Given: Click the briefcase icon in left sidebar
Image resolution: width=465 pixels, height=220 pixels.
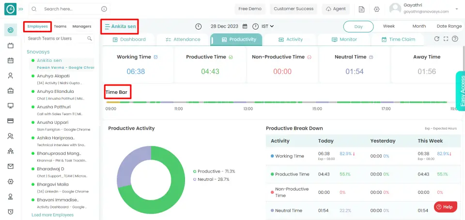Looking at the screenshot, I should pyautogui.click(x=10, y=90).
